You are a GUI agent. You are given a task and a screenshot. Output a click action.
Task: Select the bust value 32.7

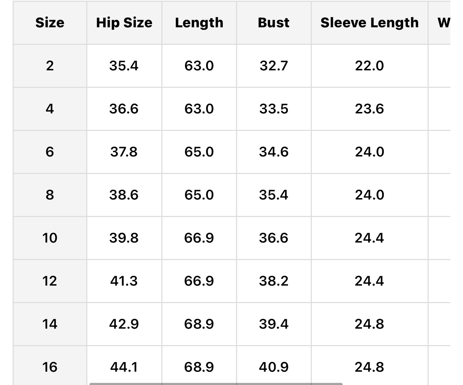tap(274, 66)
